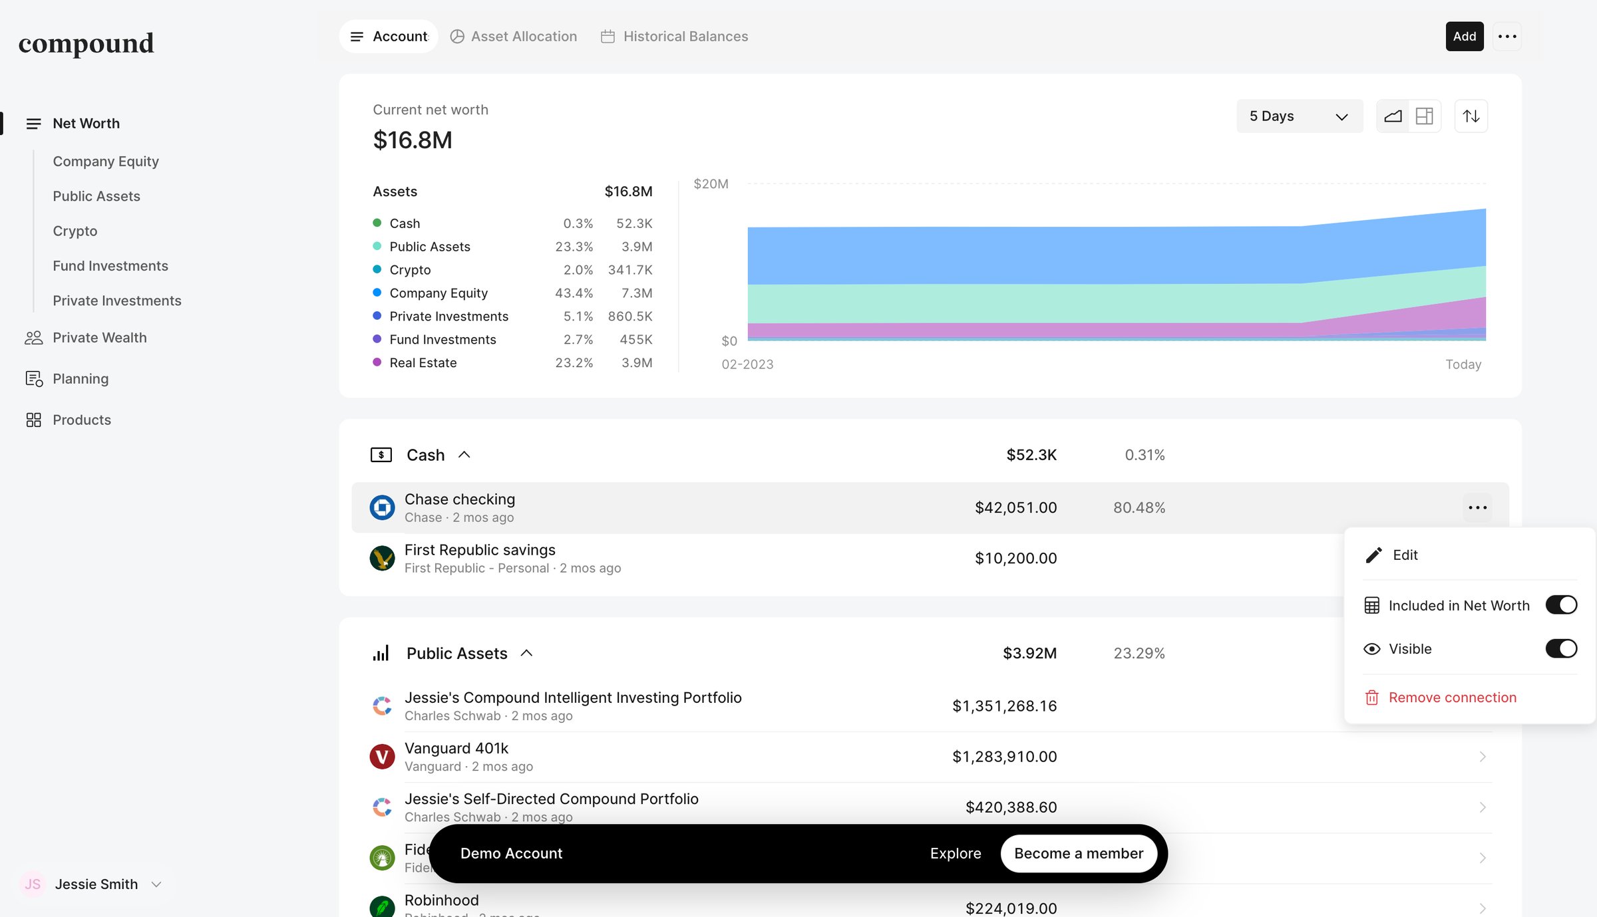Click the Products grid icon

[33, 420]
